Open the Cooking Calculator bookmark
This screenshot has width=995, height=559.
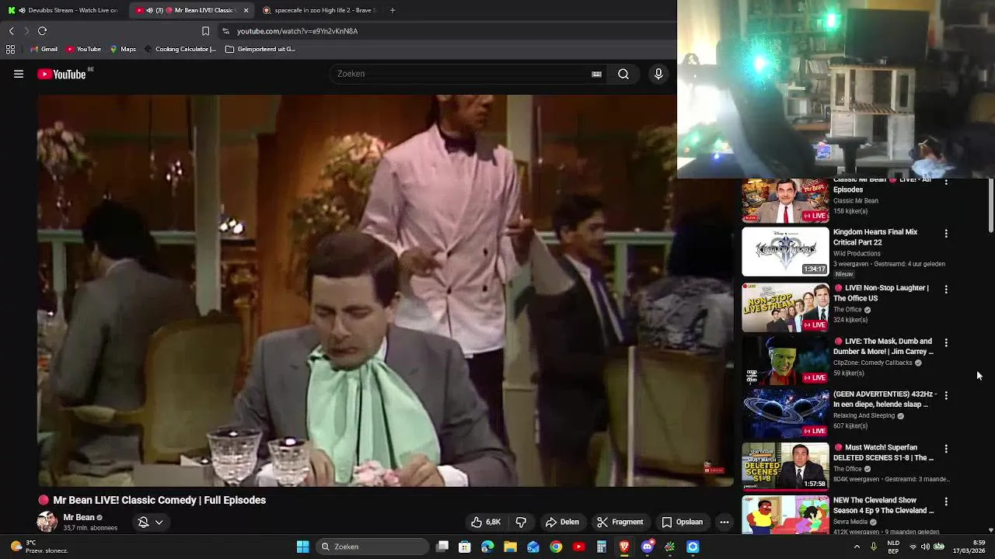pyautogui.click(x=180, y=49)
